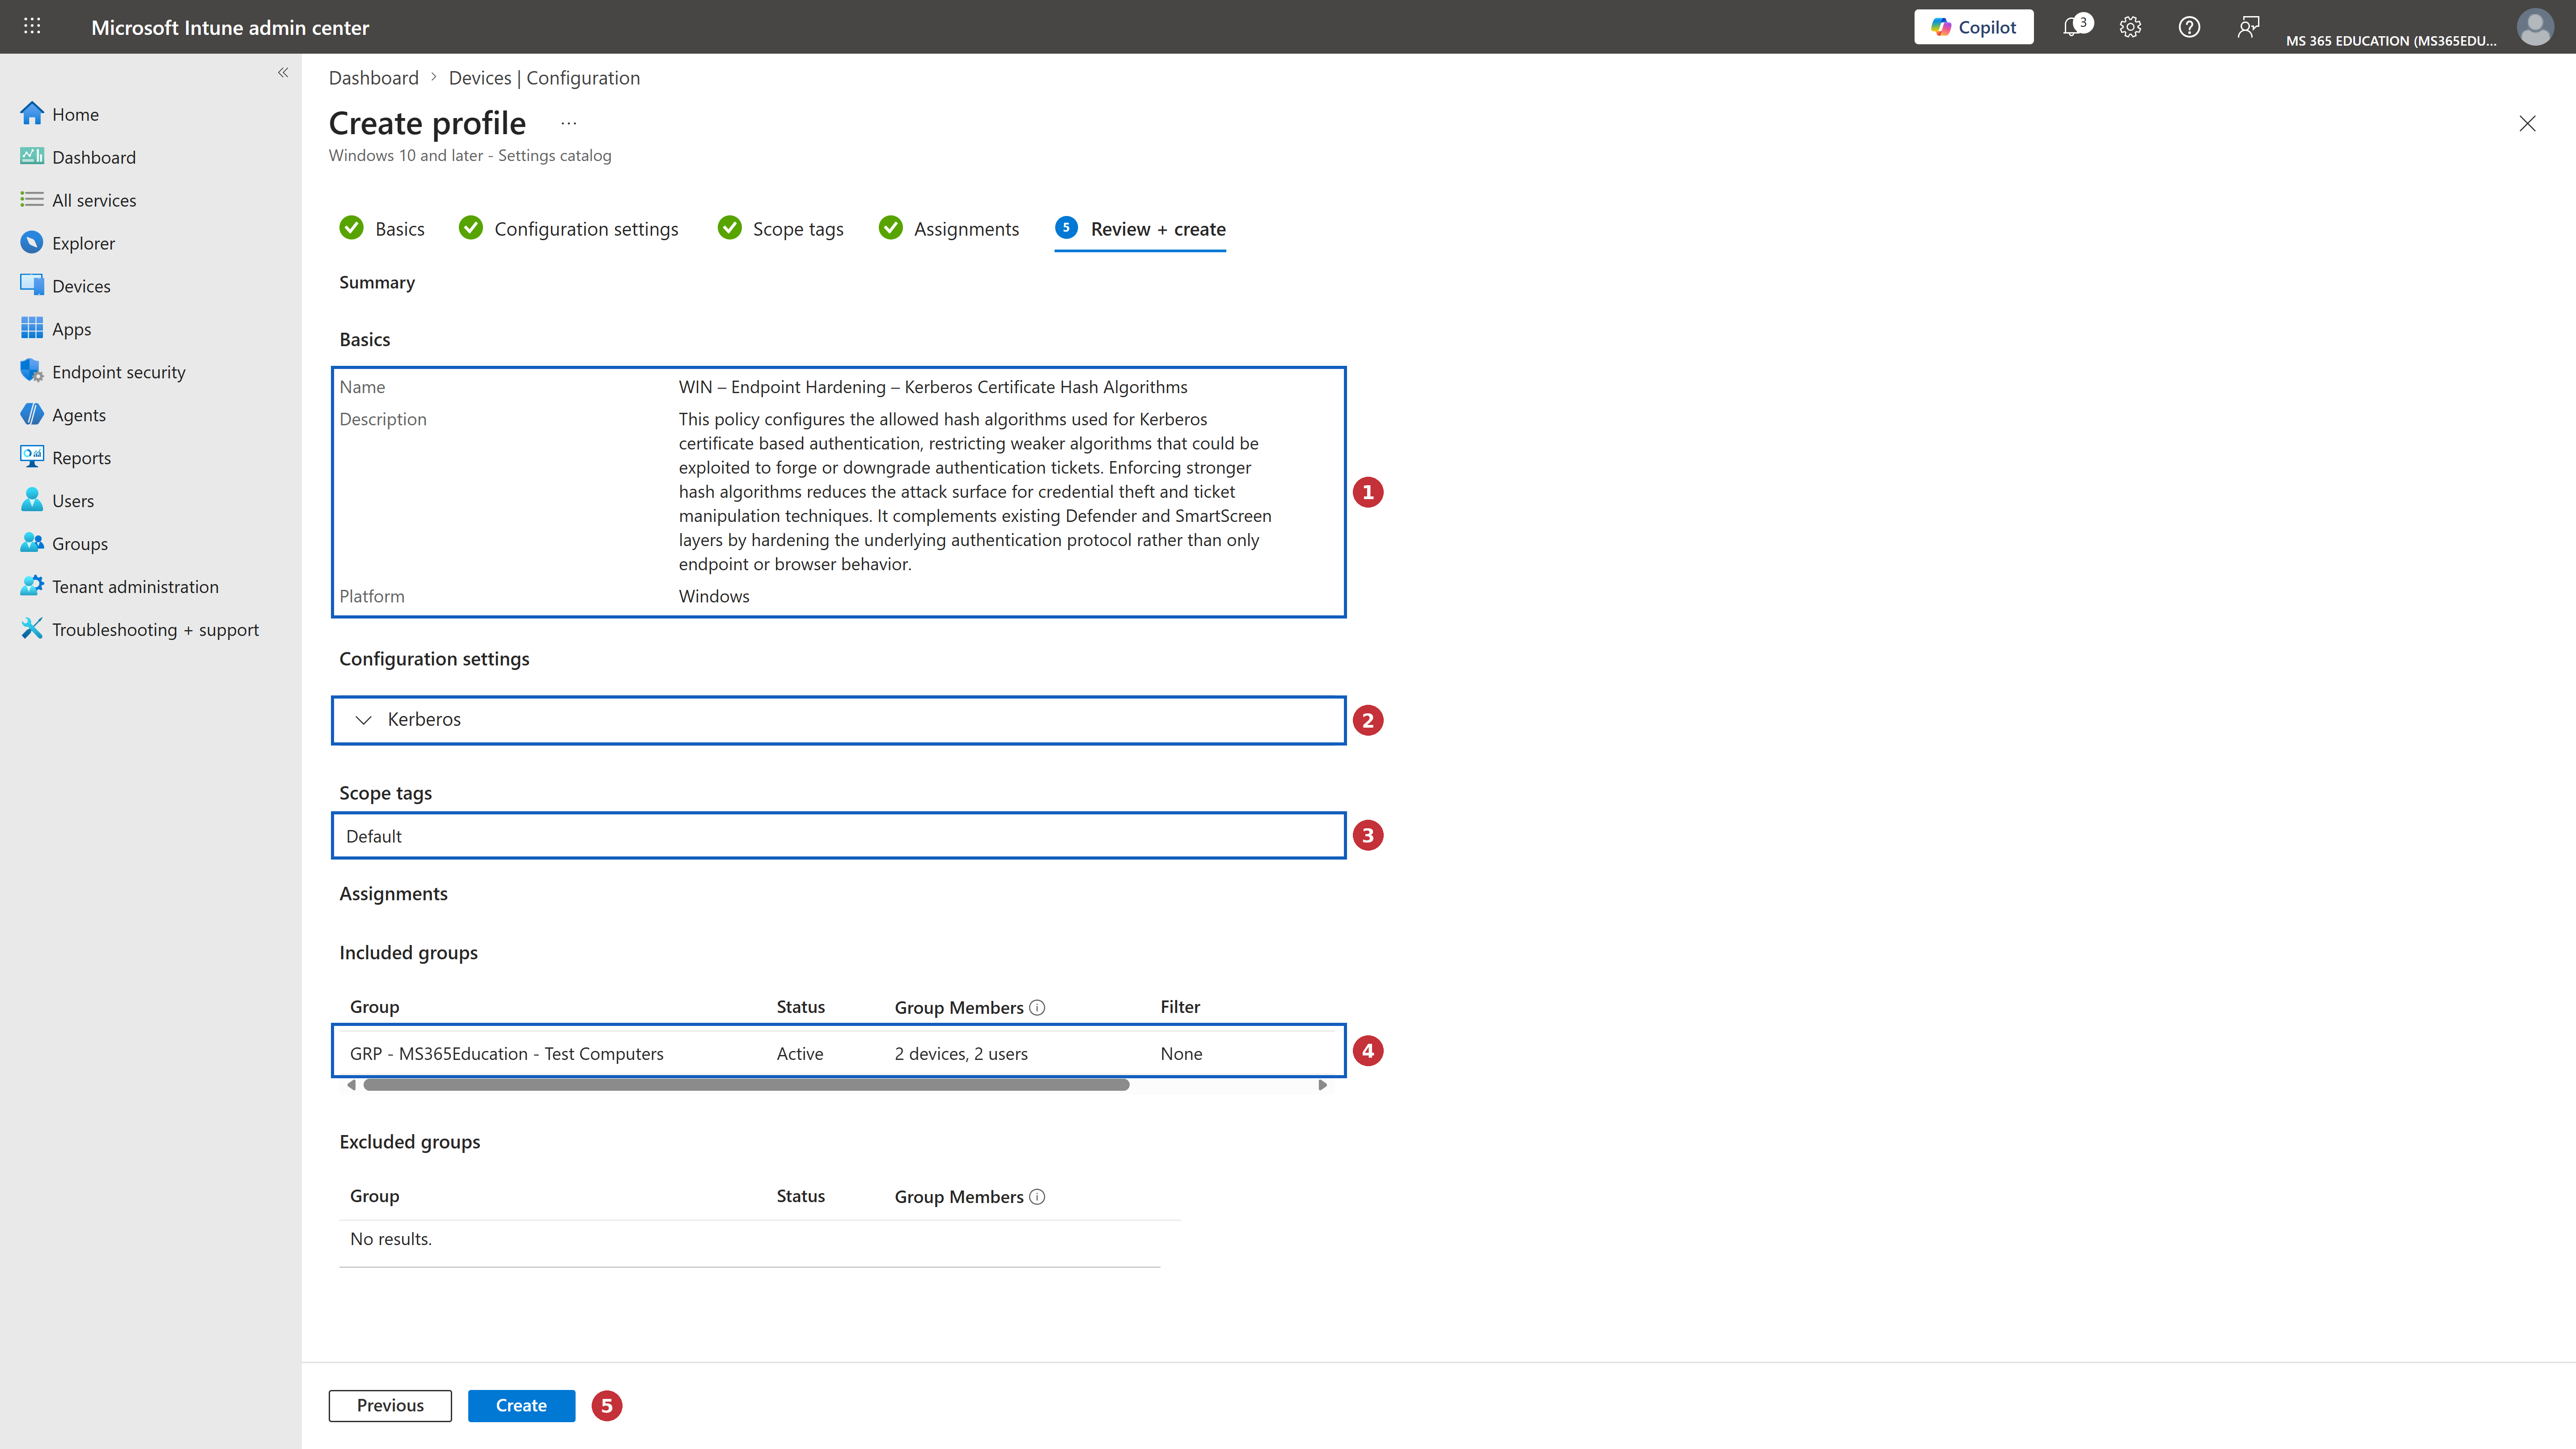Click the Create button
This screenshot has height=1449, width=2576.
pyautogui.click(x=521, y=1405)
